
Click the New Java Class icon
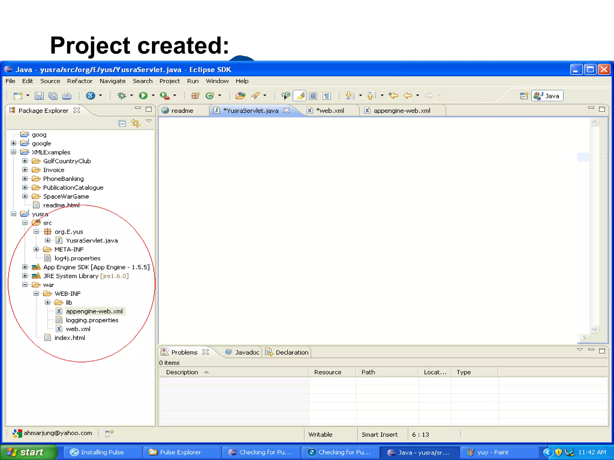210,96
